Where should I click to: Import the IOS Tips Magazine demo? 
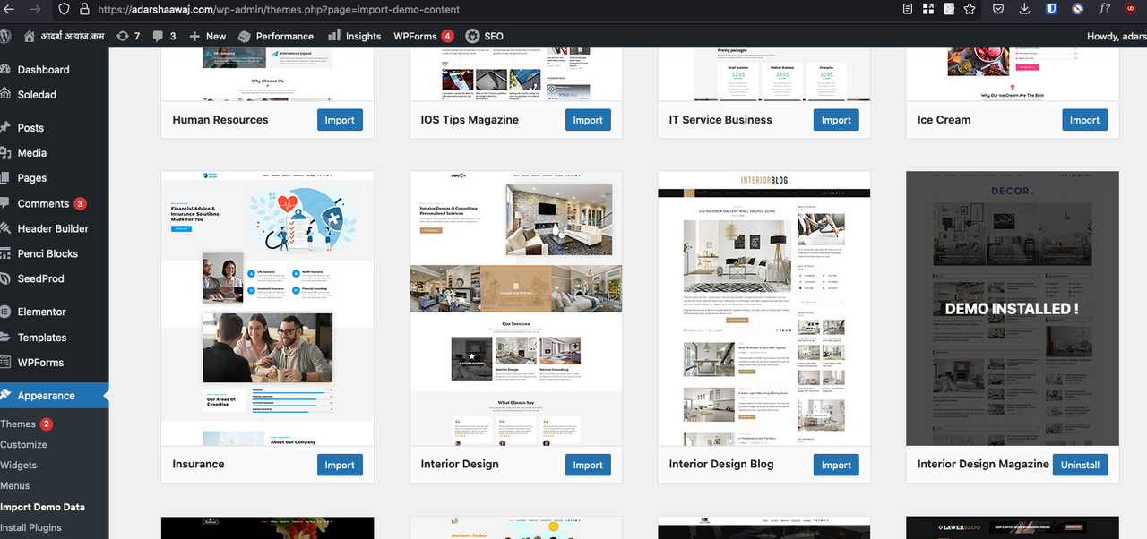click(588, 120)
